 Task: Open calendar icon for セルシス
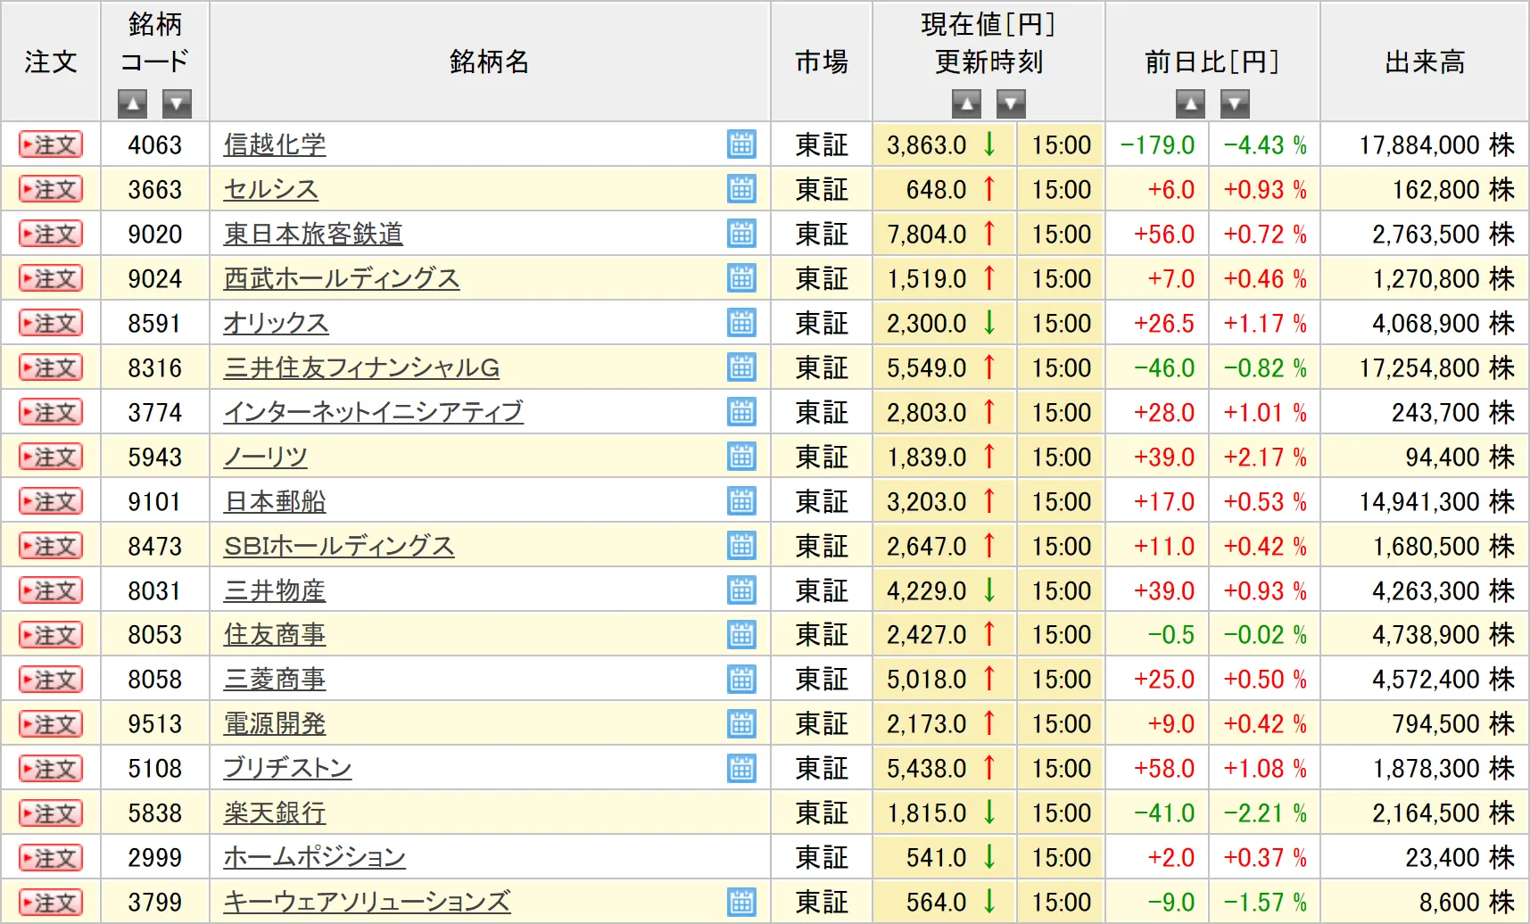pos(741,189)
